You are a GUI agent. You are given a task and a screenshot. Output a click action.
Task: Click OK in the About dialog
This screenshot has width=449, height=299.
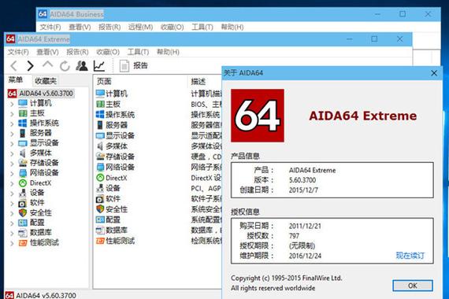[412, 286]
